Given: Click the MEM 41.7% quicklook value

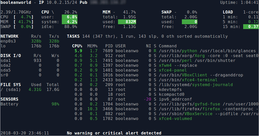Looking at the screenshot, I should [25, 22].
